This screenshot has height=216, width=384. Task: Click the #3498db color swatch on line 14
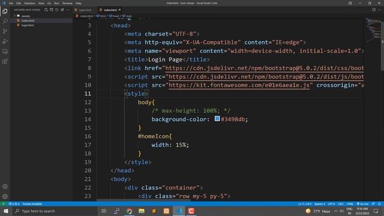pos(217,119)
